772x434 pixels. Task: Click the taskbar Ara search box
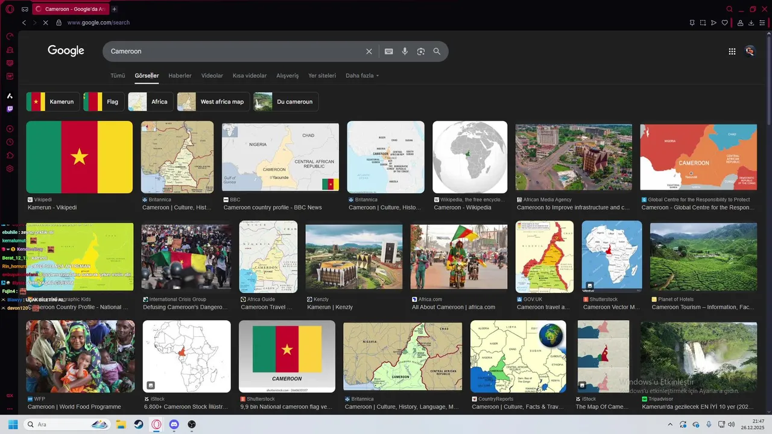[x=68, y=424]
